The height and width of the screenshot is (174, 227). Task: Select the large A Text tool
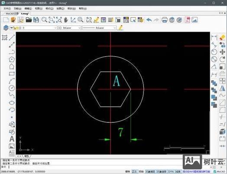[12, 139]
